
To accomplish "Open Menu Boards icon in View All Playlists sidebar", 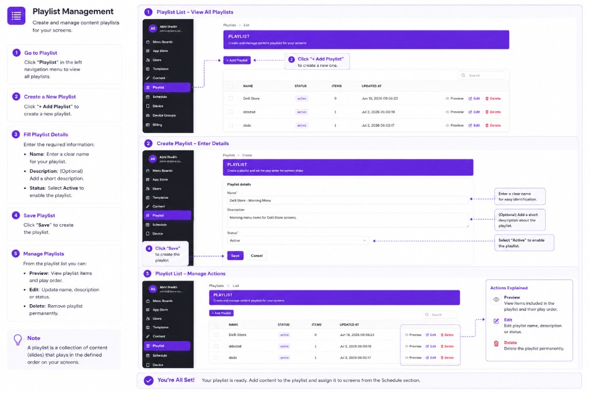I will coord(148,42).
